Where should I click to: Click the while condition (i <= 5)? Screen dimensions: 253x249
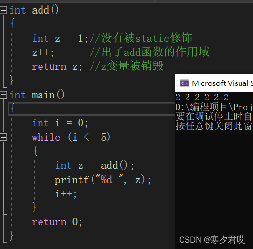click(x=89, y=137)
